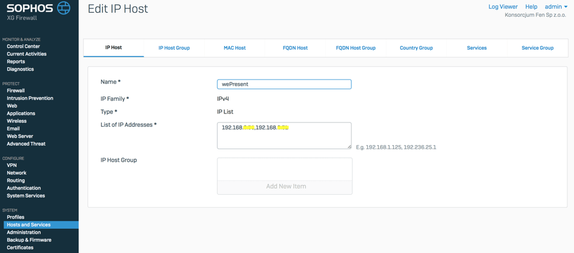Click the Sophos globe logo icon
This screenshot has width=574, height=253.
point(63,8)
